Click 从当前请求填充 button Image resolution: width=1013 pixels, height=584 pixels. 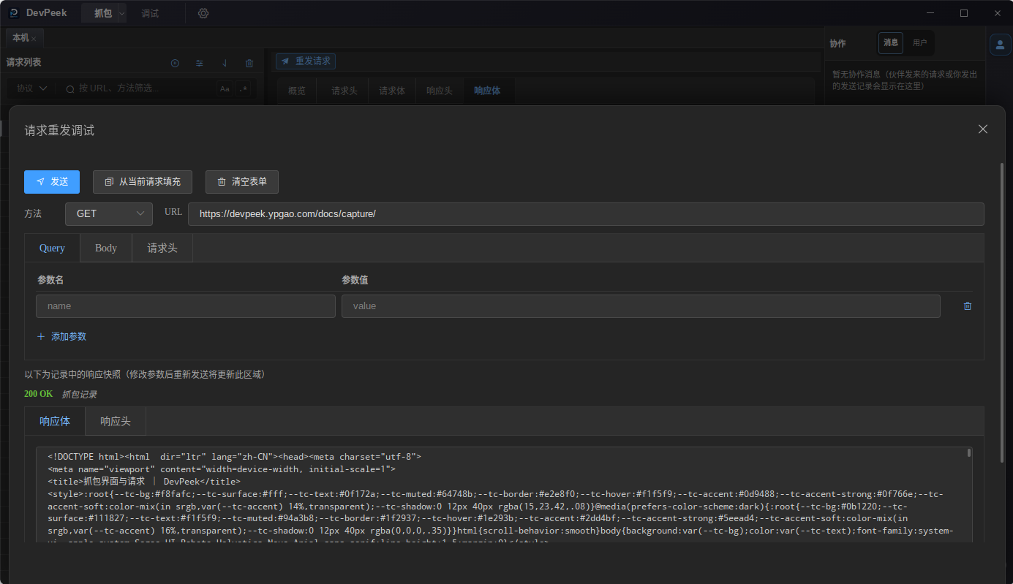pos(142,182)
